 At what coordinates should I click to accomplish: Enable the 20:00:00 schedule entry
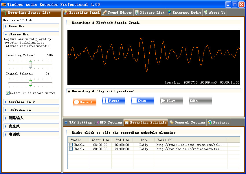(x=71, y=149)
